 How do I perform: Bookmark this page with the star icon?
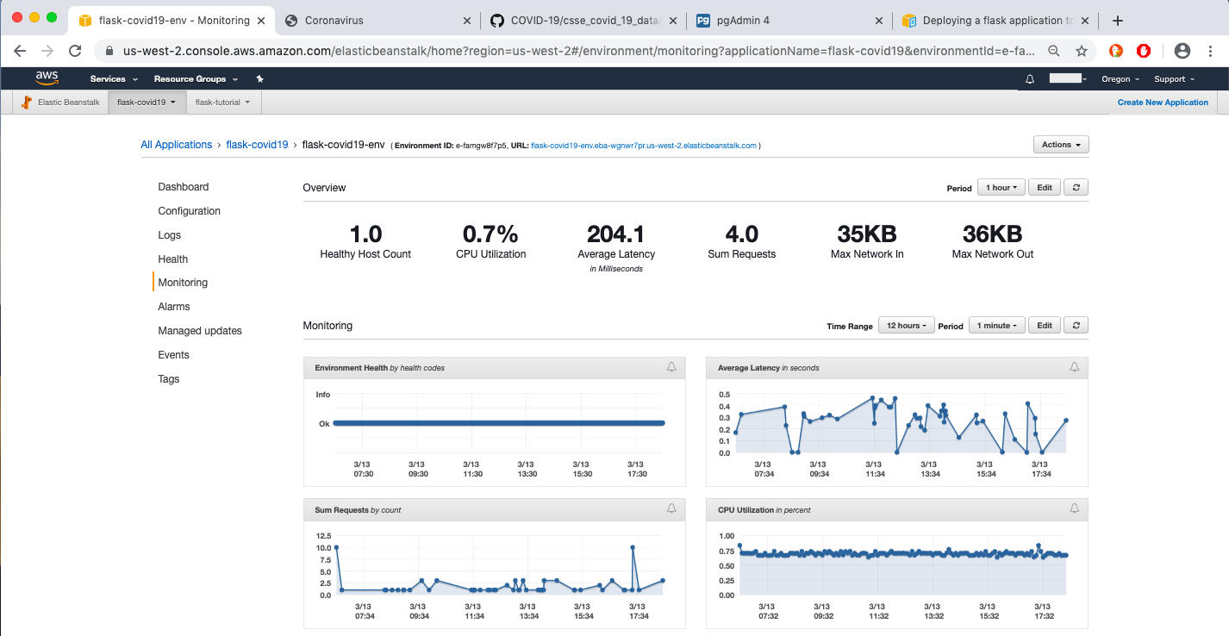1081,51
